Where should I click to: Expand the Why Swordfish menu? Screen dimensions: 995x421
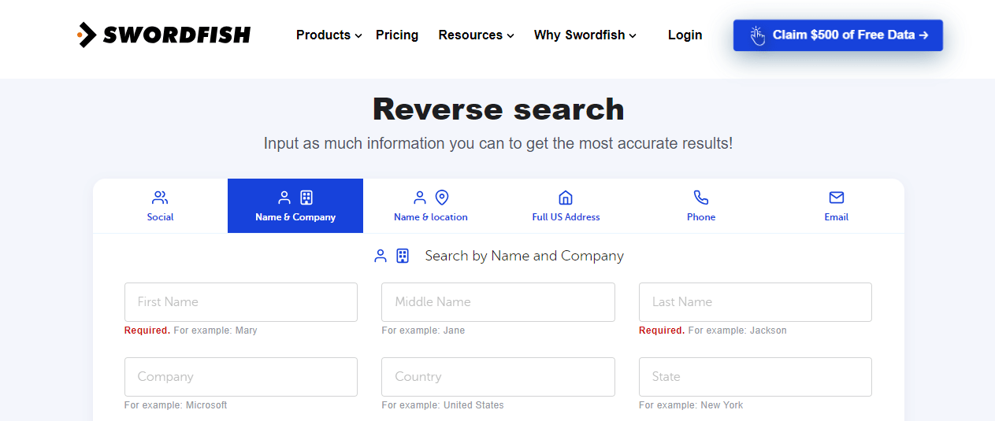[x=585, y=35]
